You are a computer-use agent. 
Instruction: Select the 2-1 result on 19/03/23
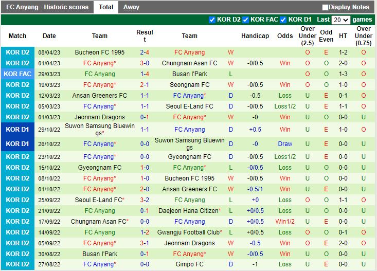(x=145, y=85)
